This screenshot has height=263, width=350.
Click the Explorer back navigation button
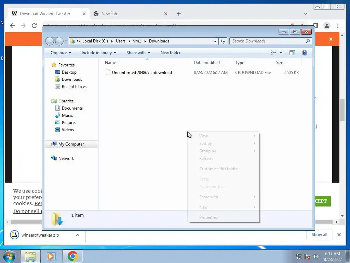[50, 41]
